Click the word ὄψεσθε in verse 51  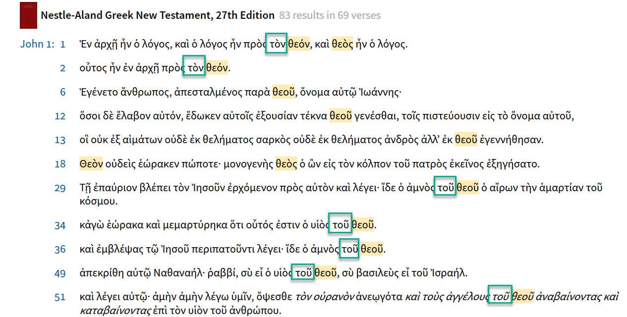coord(273,297)
